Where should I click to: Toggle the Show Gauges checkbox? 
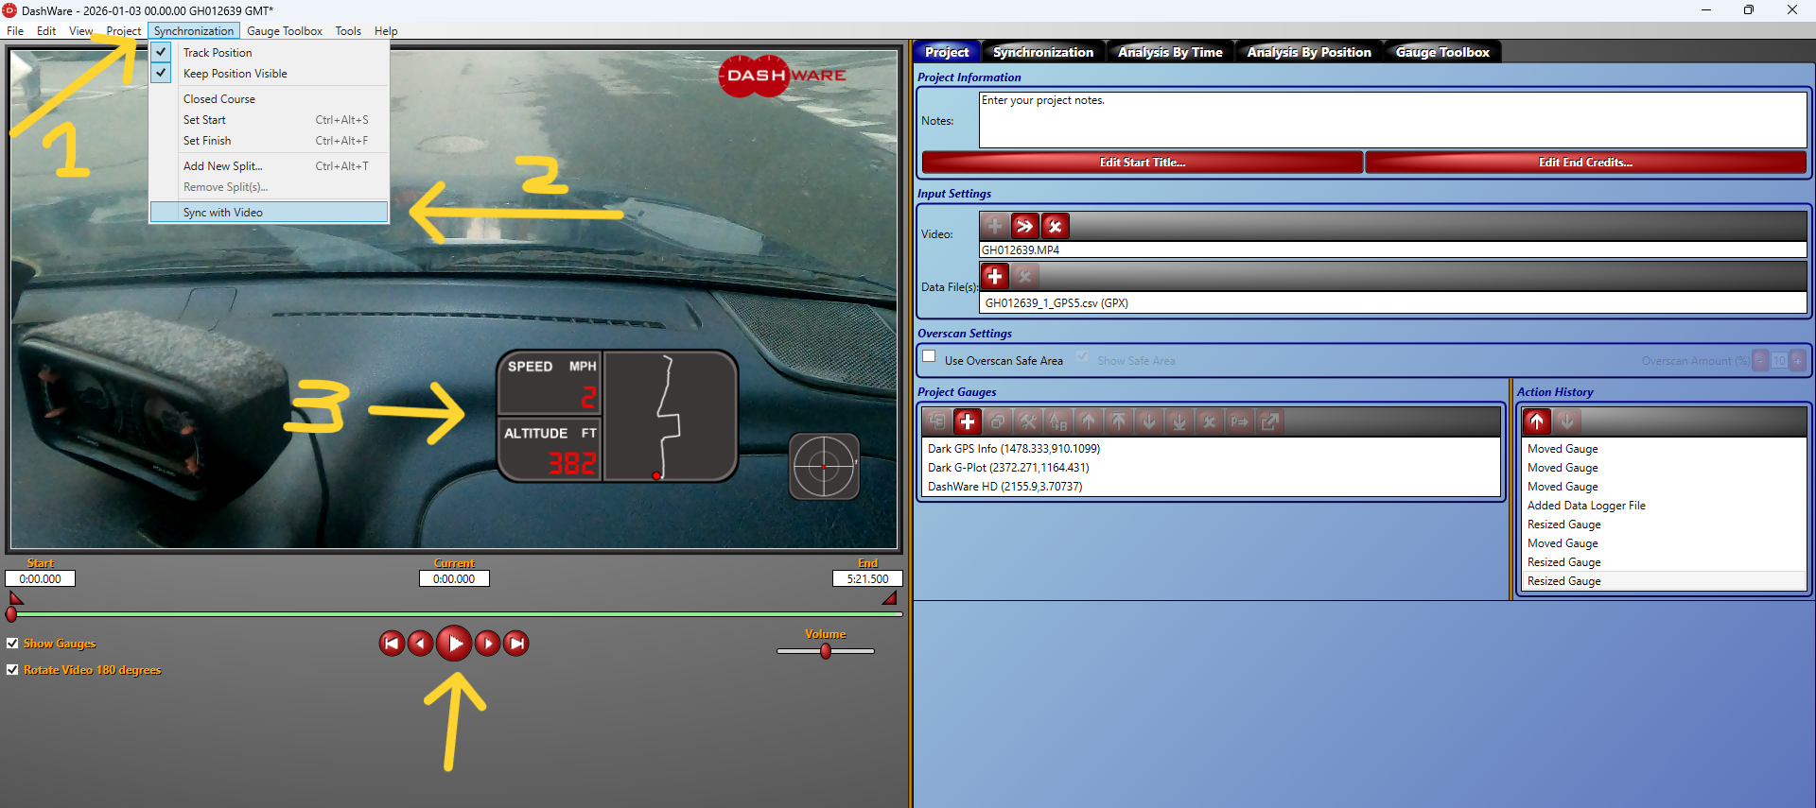tap(12, 643)
